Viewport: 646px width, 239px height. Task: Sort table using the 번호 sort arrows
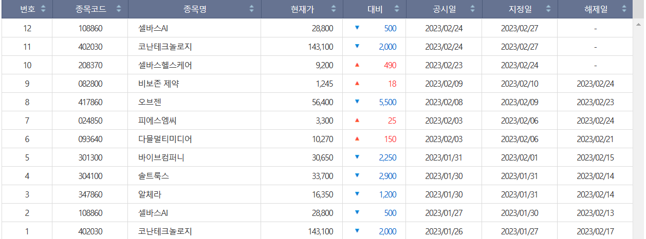43,9
